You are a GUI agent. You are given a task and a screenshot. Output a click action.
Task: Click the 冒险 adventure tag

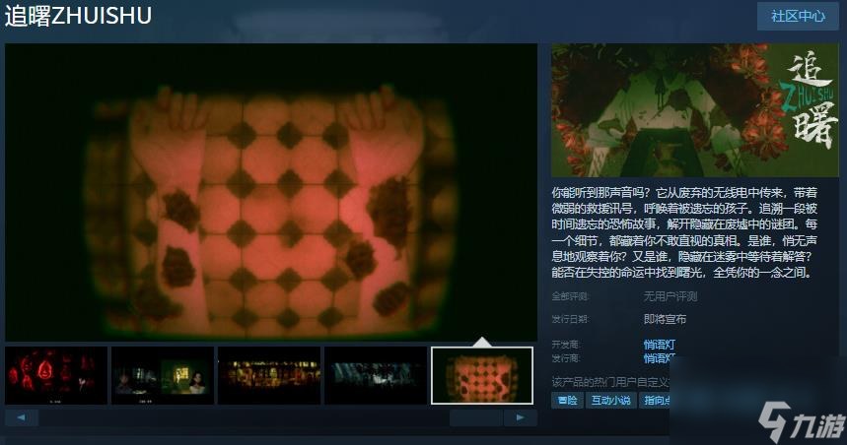pyautogui.click(x=567, y=401)
